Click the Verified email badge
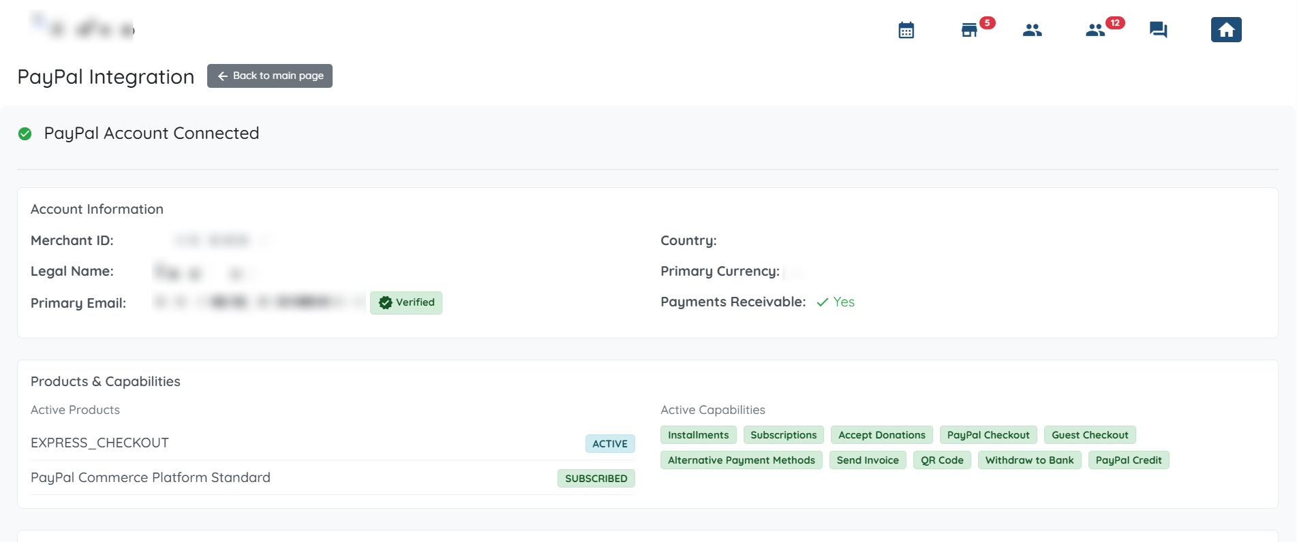This screenshot has height=542, width=1297. click(x=406, y=302)
